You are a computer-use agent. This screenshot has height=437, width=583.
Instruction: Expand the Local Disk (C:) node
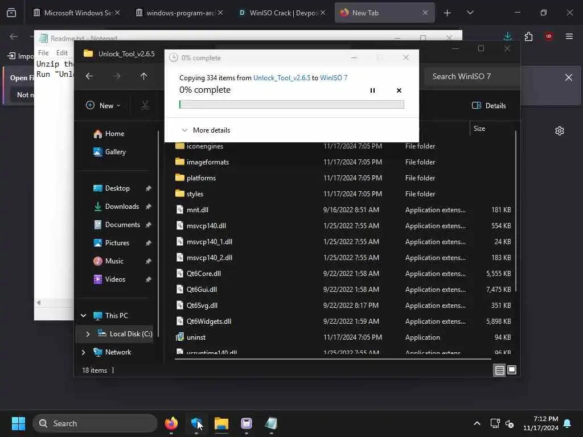coord(88,333)
